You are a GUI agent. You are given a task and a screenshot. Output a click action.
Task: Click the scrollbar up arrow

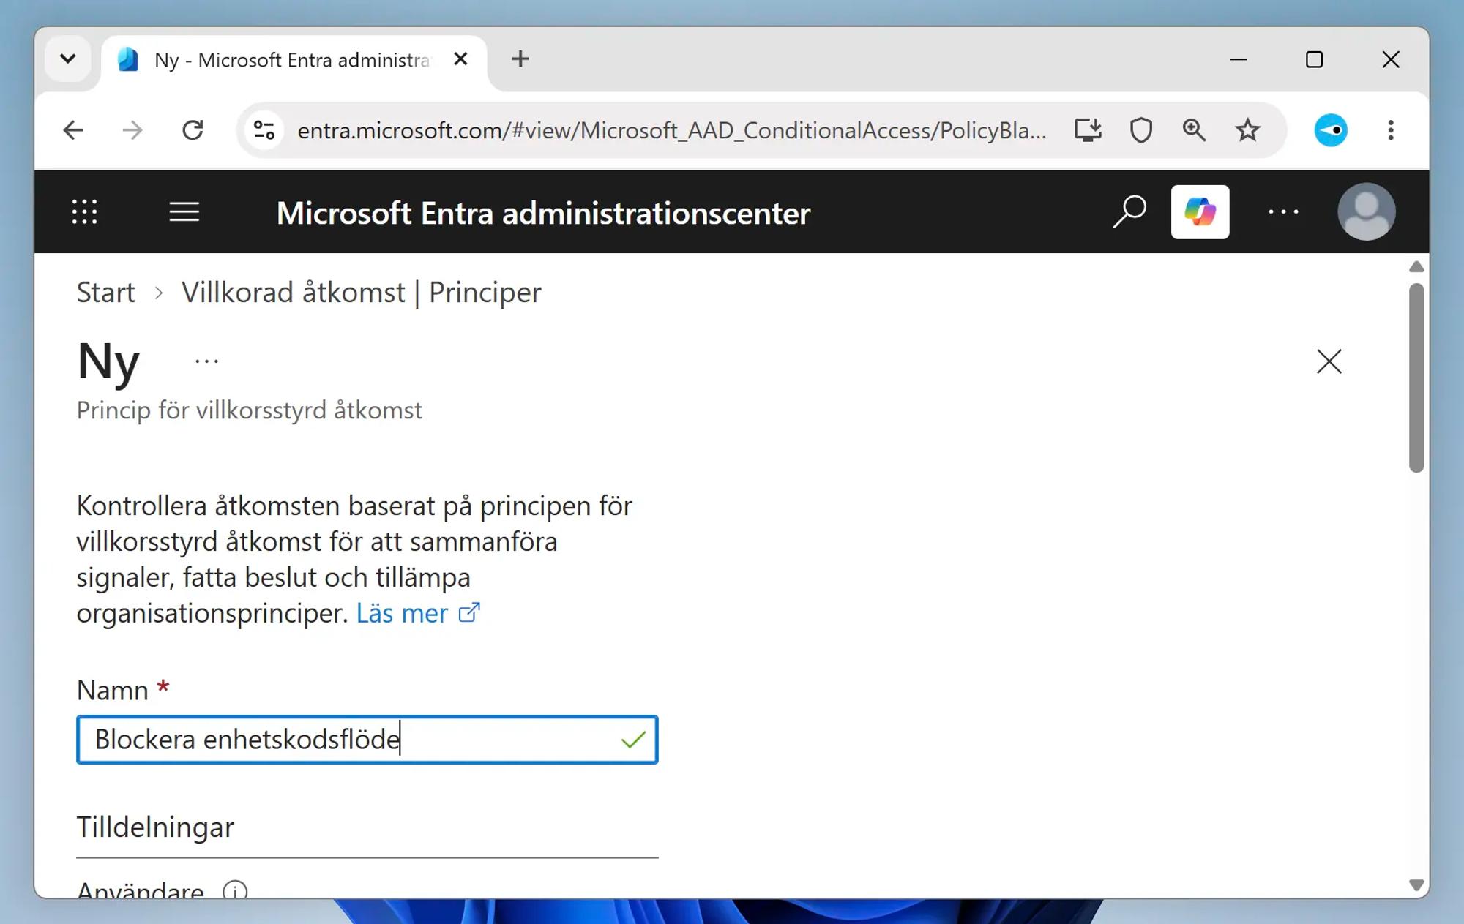coord(1416,267)
